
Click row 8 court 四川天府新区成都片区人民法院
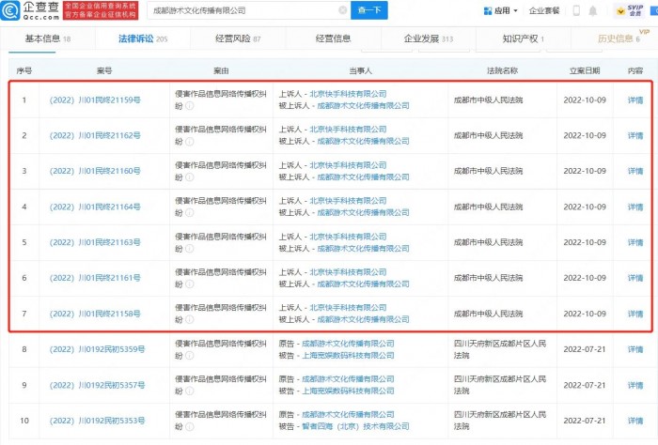[x=500, y=349]
